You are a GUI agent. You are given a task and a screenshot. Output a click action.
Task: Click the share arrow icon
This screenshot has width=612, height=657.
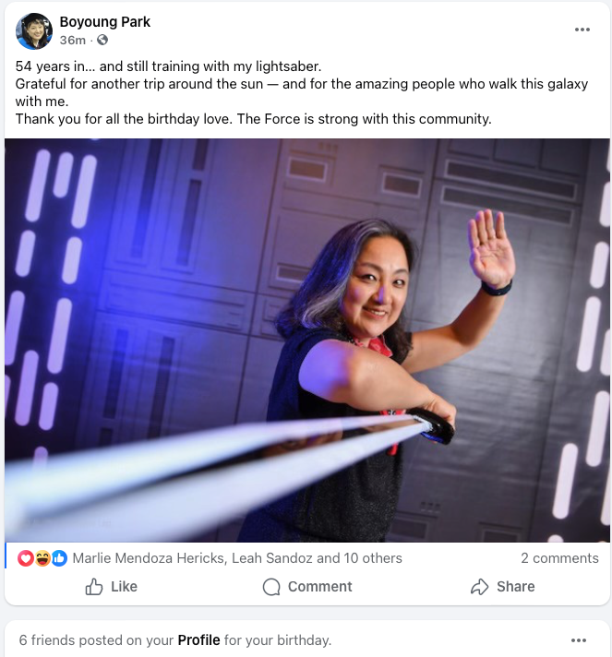pyautogui.click(x=480, y=587)
